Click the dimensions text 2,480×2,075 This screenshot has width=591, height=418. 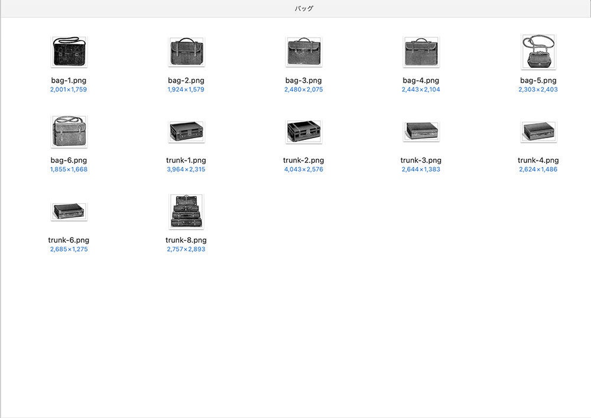[303, 90]
